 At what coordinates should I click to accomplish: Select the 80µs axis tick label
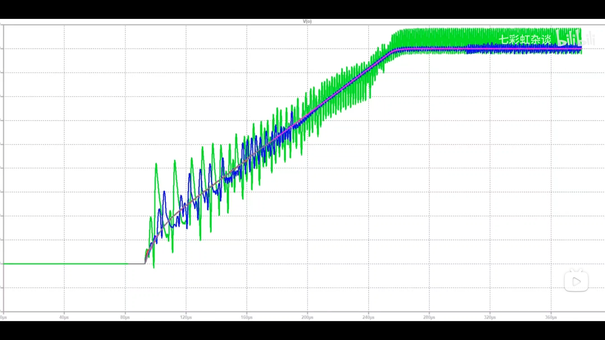point(125,317)
